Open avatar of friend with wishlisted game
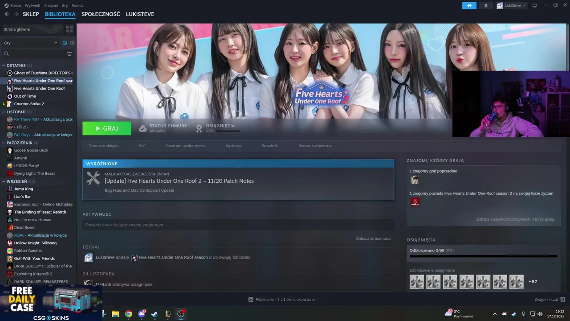The width and height of the screenshot is (570, 321). 415,202
